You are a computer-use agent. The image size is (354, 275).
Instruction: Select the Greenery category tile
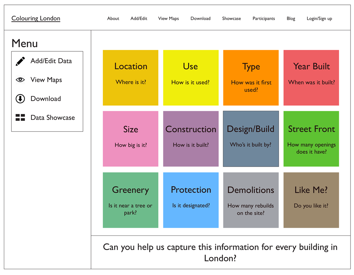click(130, 200)
